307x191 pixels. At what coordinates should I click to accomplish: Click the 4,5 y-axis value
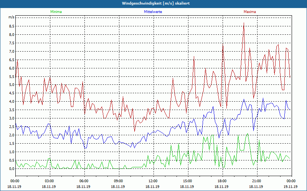pyautogui.click(x=12, y=93)
